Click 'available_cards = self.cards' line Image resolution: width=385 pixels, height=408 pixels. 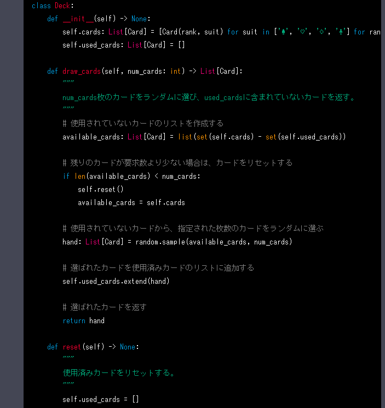point(131,202)
